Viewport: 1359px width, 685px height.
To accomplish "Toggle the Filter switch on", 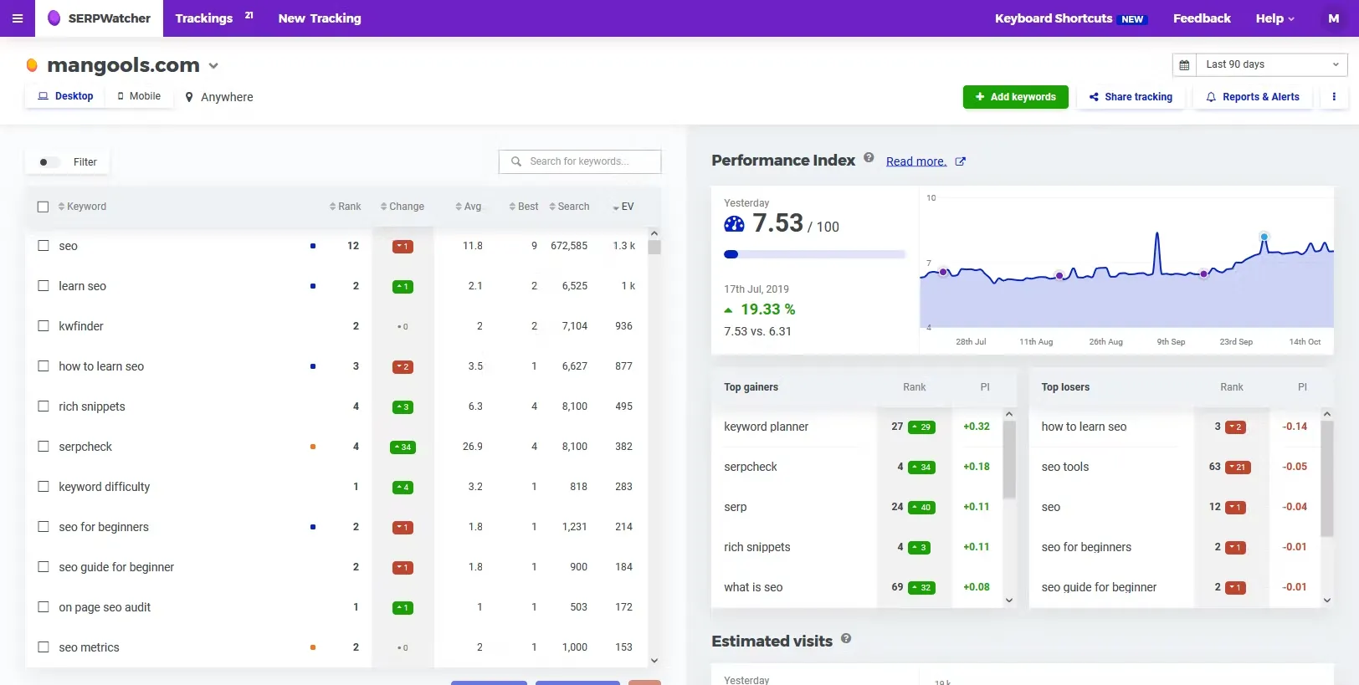I will click(x=49, y=162).
